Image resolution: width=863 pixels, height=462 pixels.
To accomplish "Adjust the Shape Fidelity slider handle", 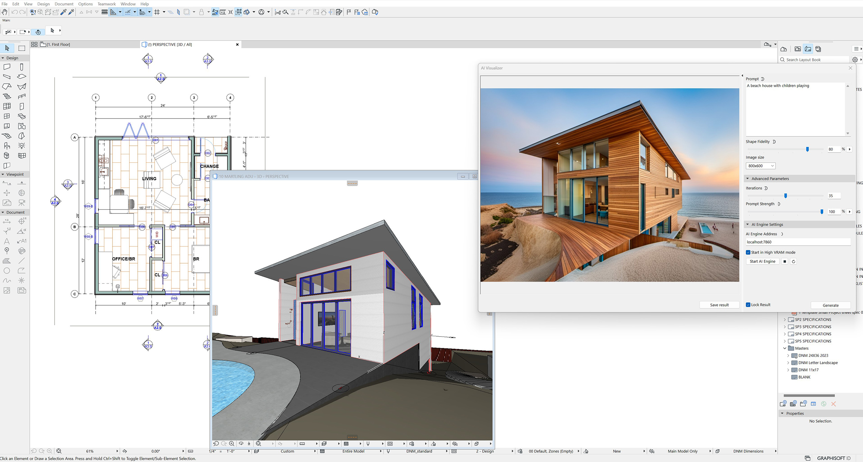I will [x=807, y=149].
